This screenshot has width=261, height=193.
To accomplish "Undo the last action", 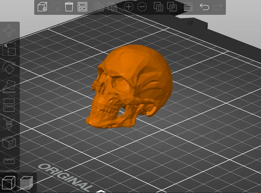I will click(x=204, y=7).
